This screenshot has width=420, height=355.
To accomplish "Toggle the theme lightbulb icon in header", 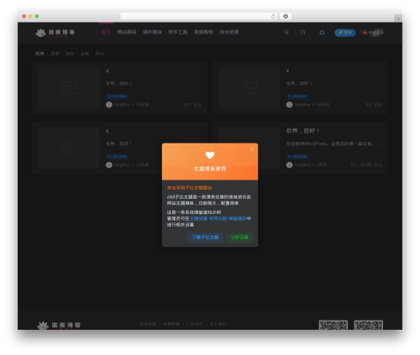I will (x=286, y=33).
